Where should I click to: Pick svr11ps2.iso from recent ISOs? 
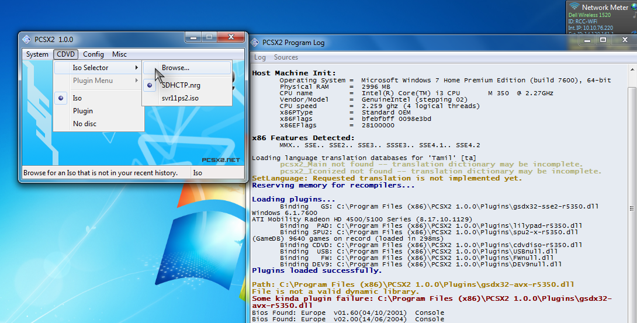tap(180, 98)
